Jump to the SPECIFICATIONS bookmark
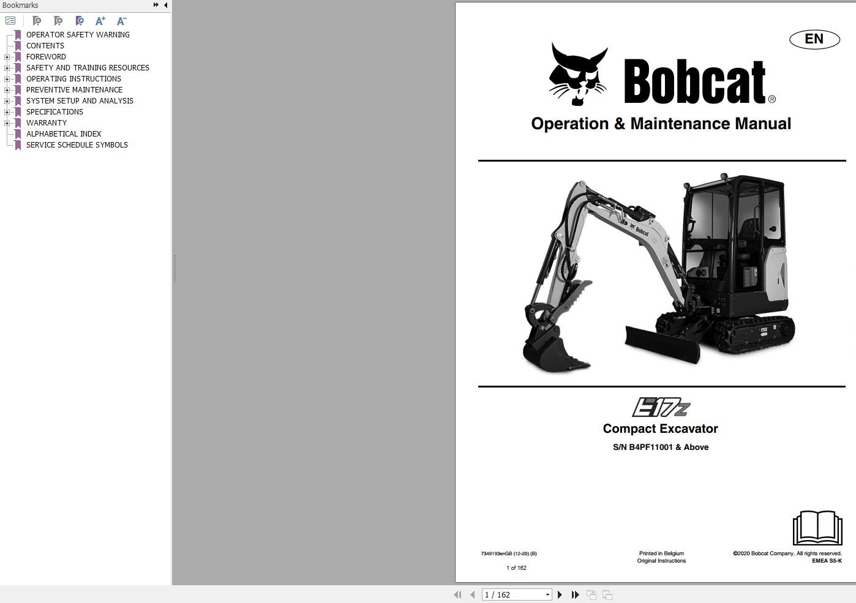This screenshot has height=603, width=856. pos(54,112)
